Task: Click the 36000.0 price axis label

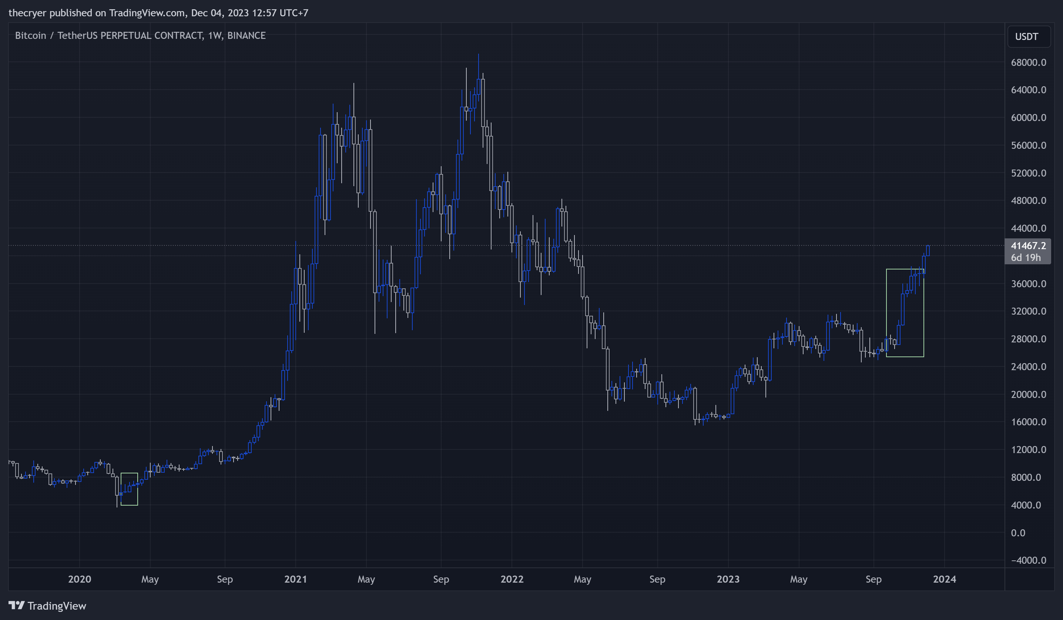Action: (x=1029, y=284)
